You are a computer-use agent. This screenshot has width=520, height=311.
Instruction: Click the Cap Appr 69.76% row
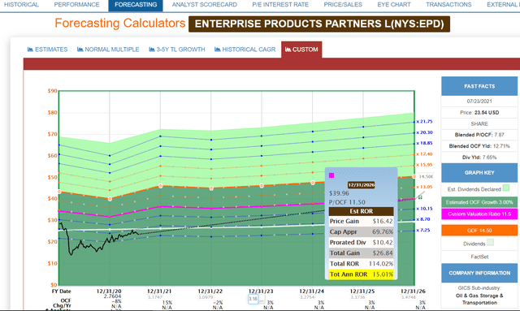(361, 231)
